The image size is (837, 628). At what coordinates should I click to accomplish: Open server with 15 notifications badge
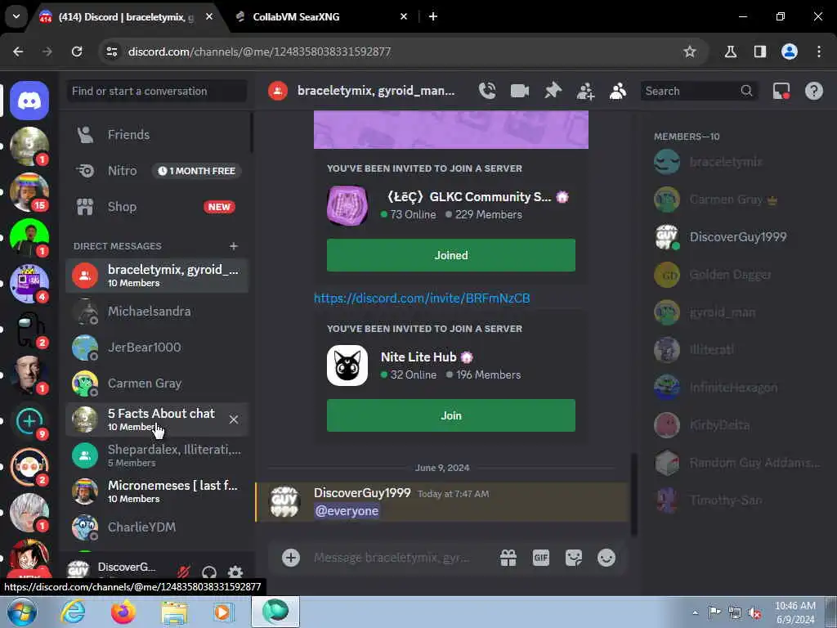29,192
